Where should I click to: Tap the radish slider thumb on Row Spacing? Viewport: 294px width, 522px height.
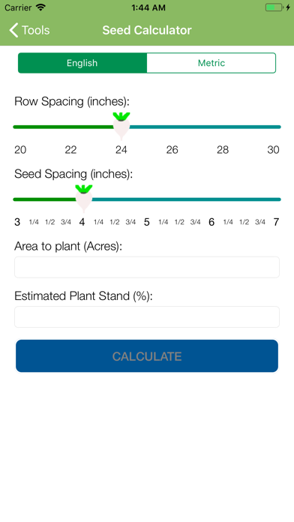(121, 127)
